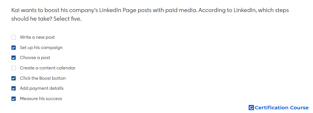The width and height of the screenshot is (313, 113).
Task: Uncheck the "Add payment details" checkbox
Action: [x=14, y=88]
